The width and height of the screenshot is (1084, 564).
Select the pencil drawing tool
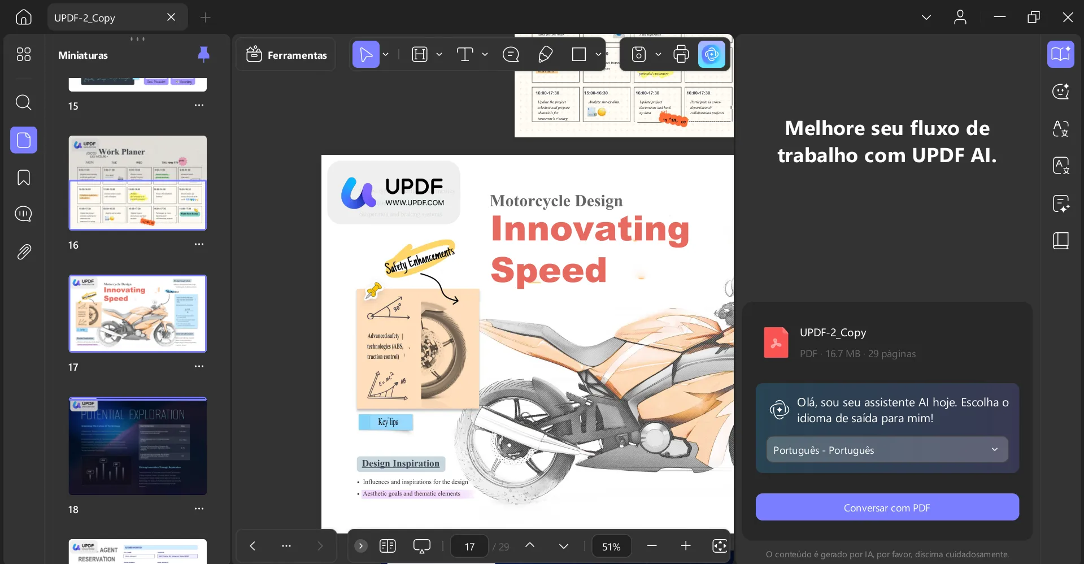point(545,55)
